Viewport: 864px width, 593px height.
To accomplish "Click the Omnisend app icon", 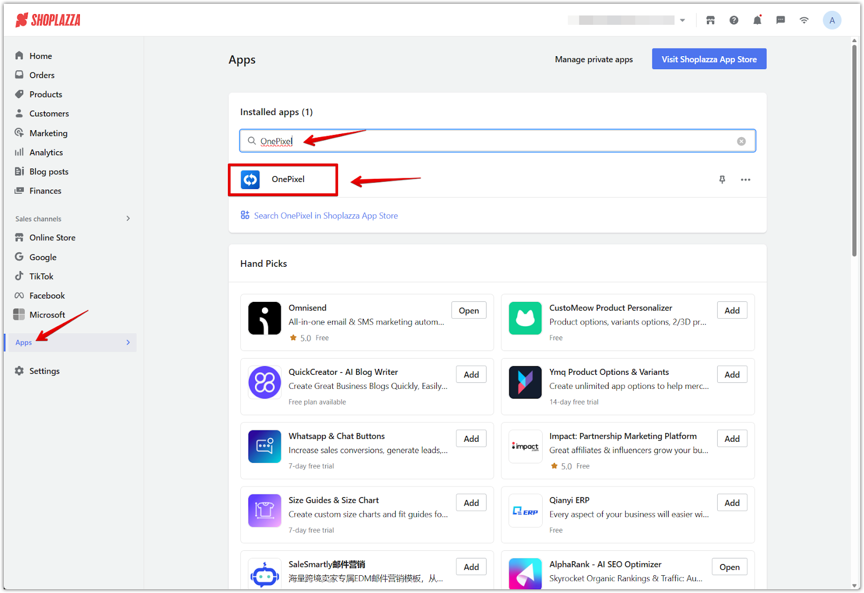I will pyautogui.click(x=265, y=318).
